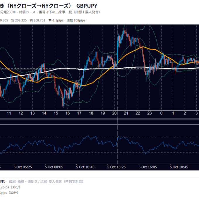Click hour label 23 on time axis
This screenshot has width=199, height=199.
pyautogui.click(x=149, y=113)
